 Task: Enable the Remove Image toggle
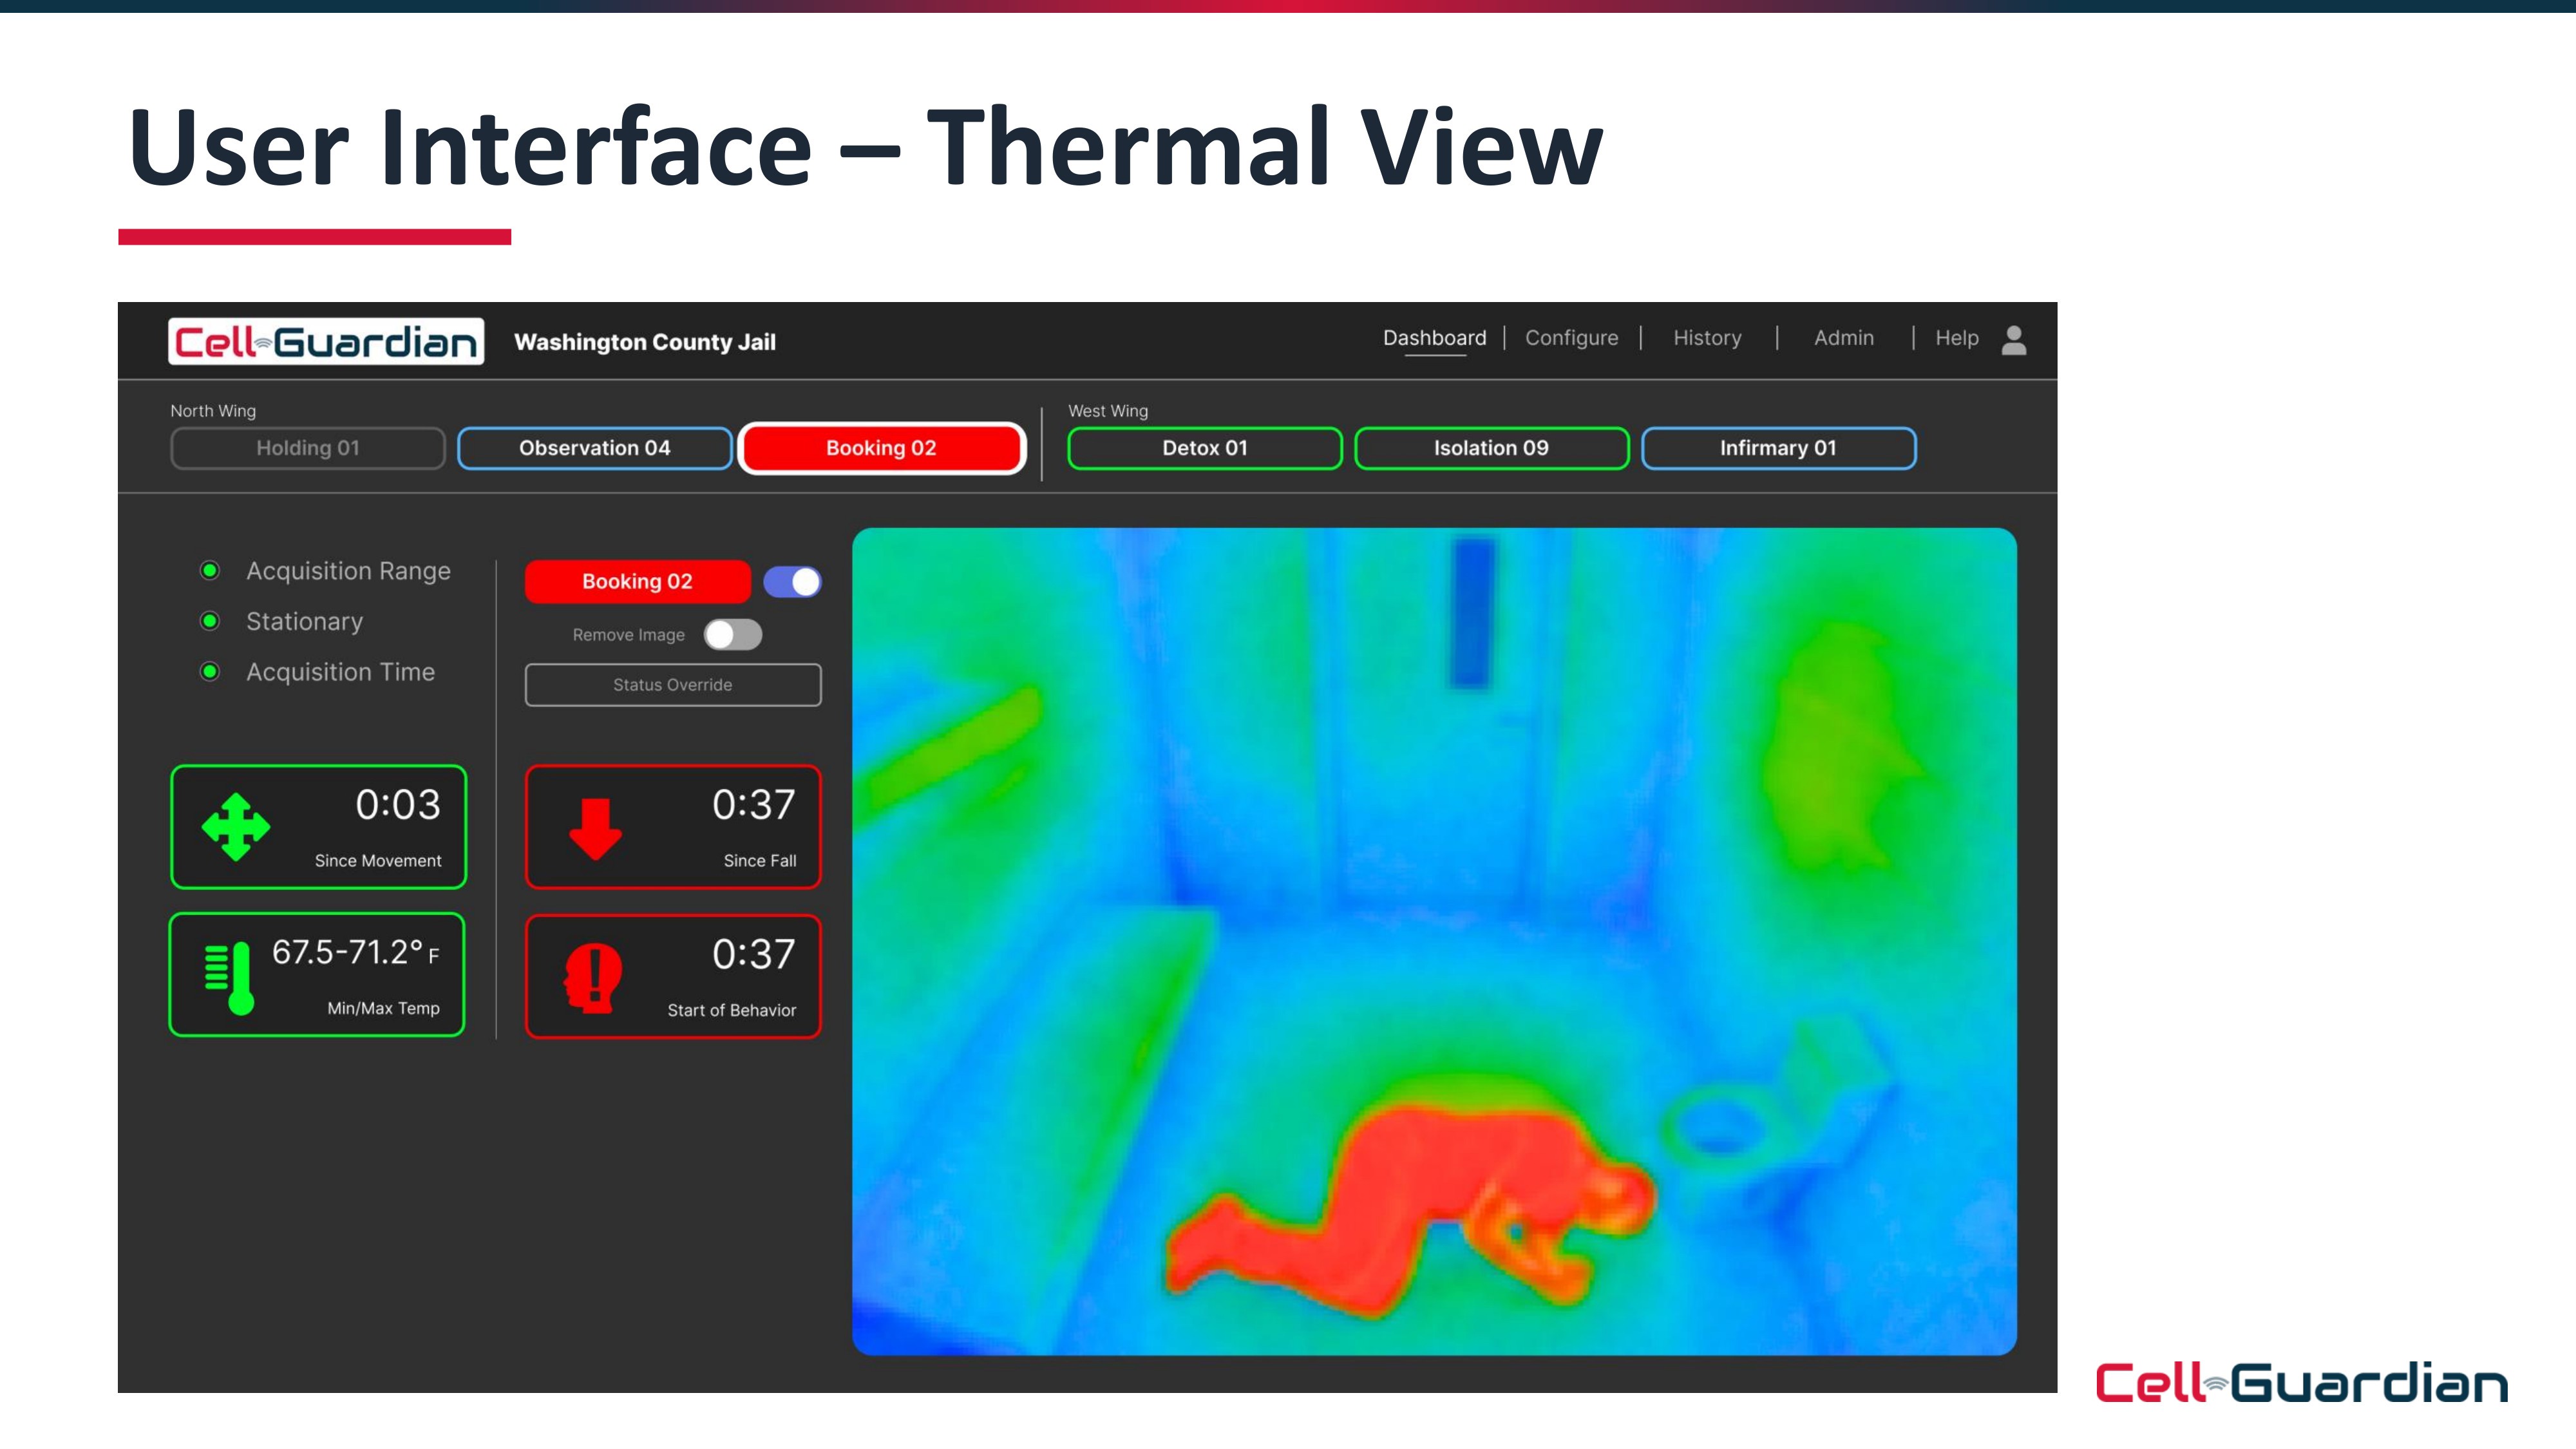coord(733,635)
